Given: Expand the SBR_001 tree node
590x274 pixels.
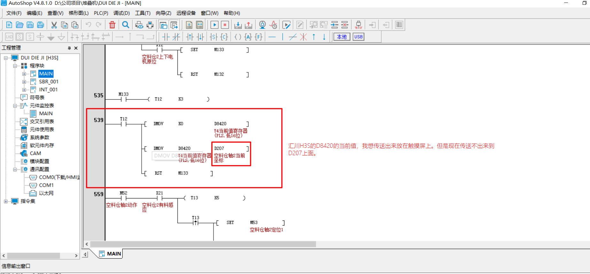Looking at the screenshot, I should point(24,82).
